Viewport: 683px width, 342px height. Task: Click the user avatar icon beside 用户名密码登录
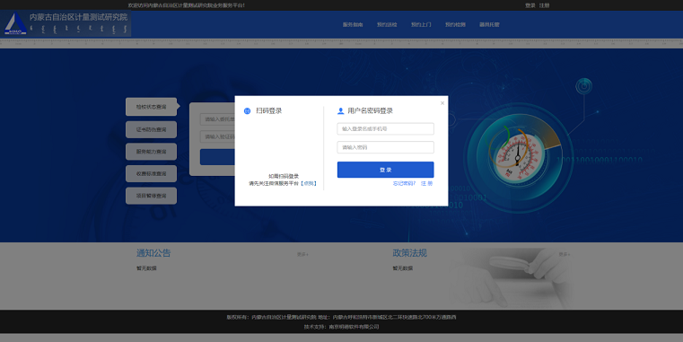(341, 111)
